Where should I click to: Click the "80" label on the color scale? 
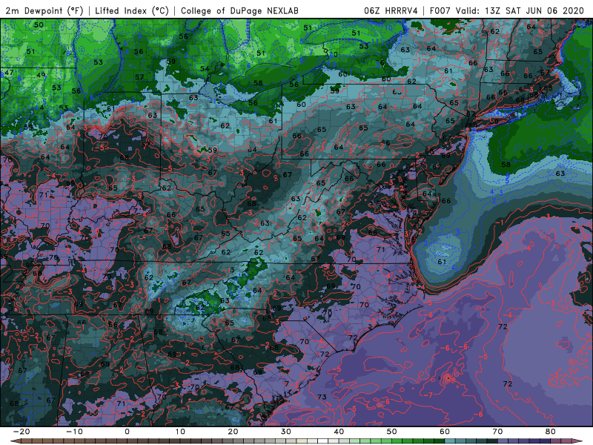pyautogui.click(x=551, y=432)
